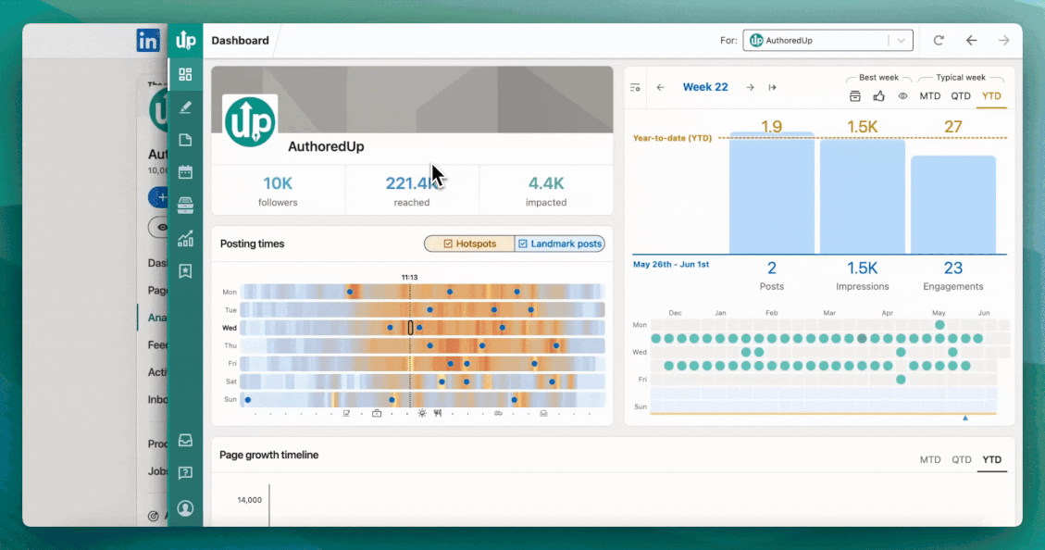The image size is (1045, 550).
Task: Open the inbox tray icon in sidebar
Action: [x=185, y=441]
